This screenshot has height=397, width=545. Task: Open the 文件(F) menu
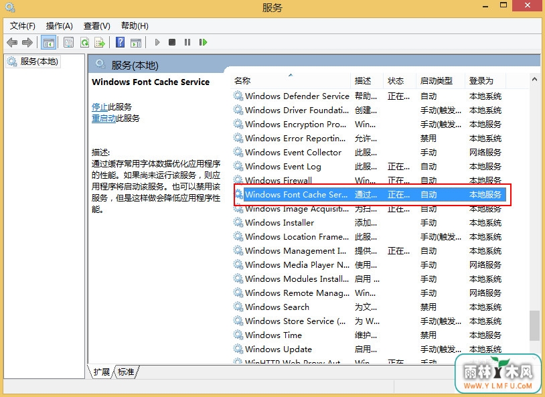pyautogui.click(x=23, y=25)
